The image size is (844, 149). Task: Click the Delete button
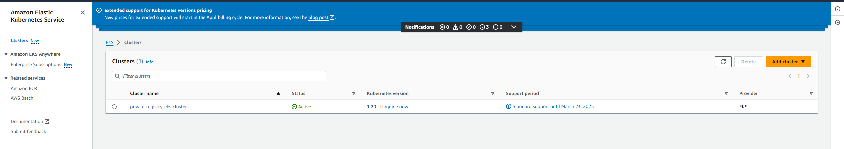pos(748,62)
